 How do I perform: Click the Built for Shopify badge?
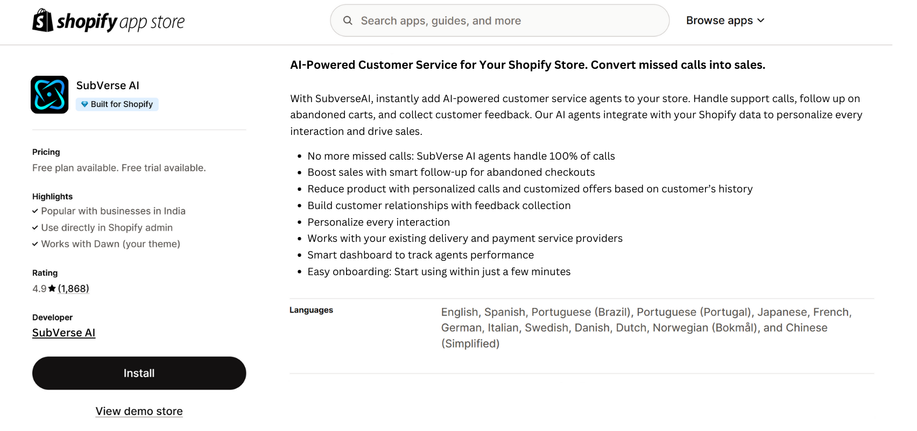pos(117,104)
